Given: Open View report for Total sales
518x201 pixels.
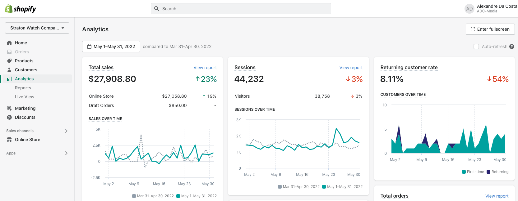Looking at the screenshot, I should click(205, 68).
